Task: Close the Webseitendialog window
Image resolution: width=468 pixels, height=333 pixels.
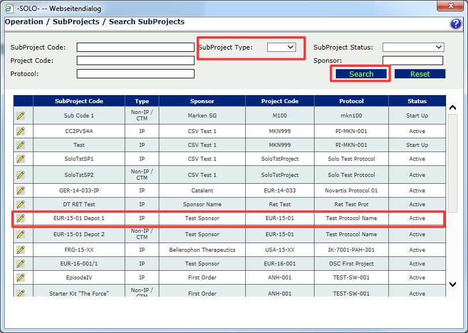Action: 451,6
